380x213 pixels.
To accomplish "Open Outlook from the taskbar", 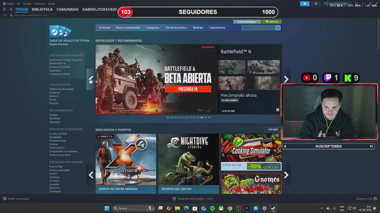I will pyautogui.click(x=204, y=208).
